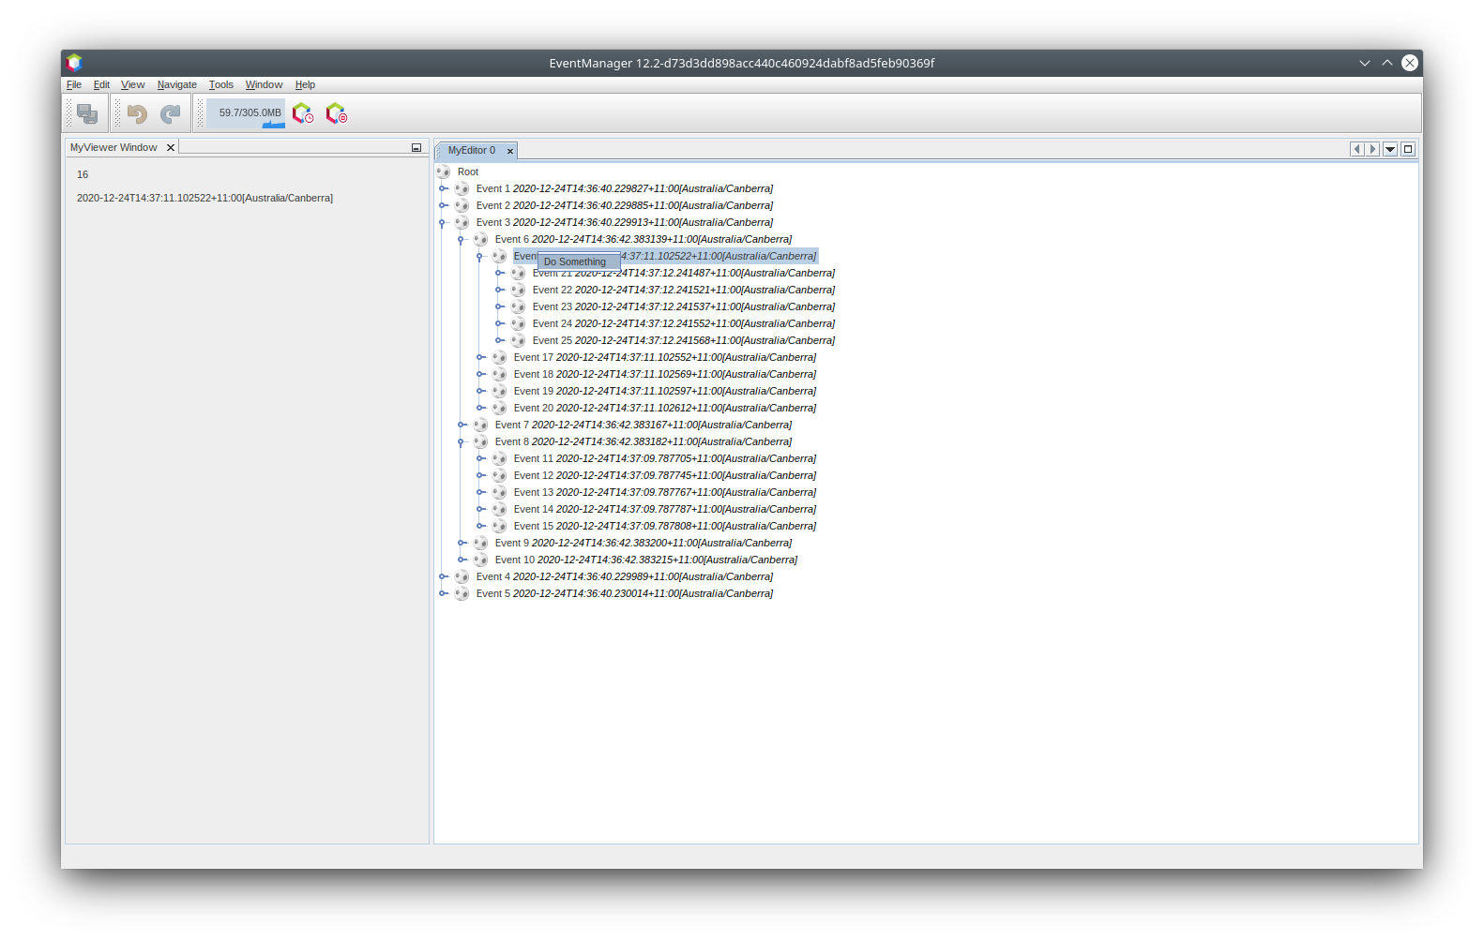Collapse the Event 3 tree node
1484x941 pixels.
tap(443, 223)
